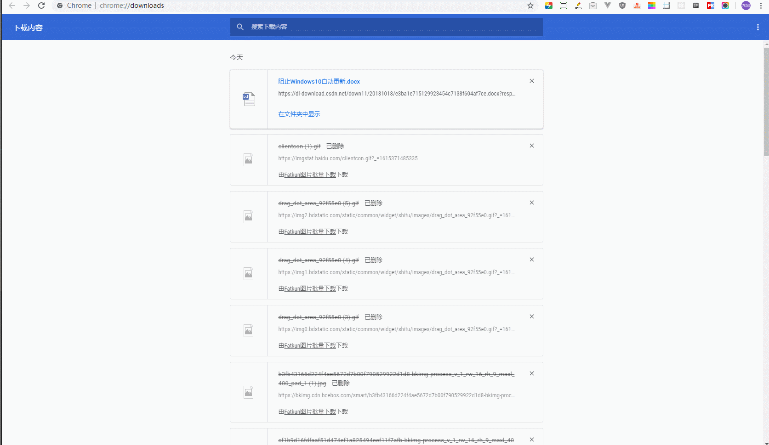Open the rainbow color stripes extension
This screenshot has width=769, height=445.
tap(652, 6)
